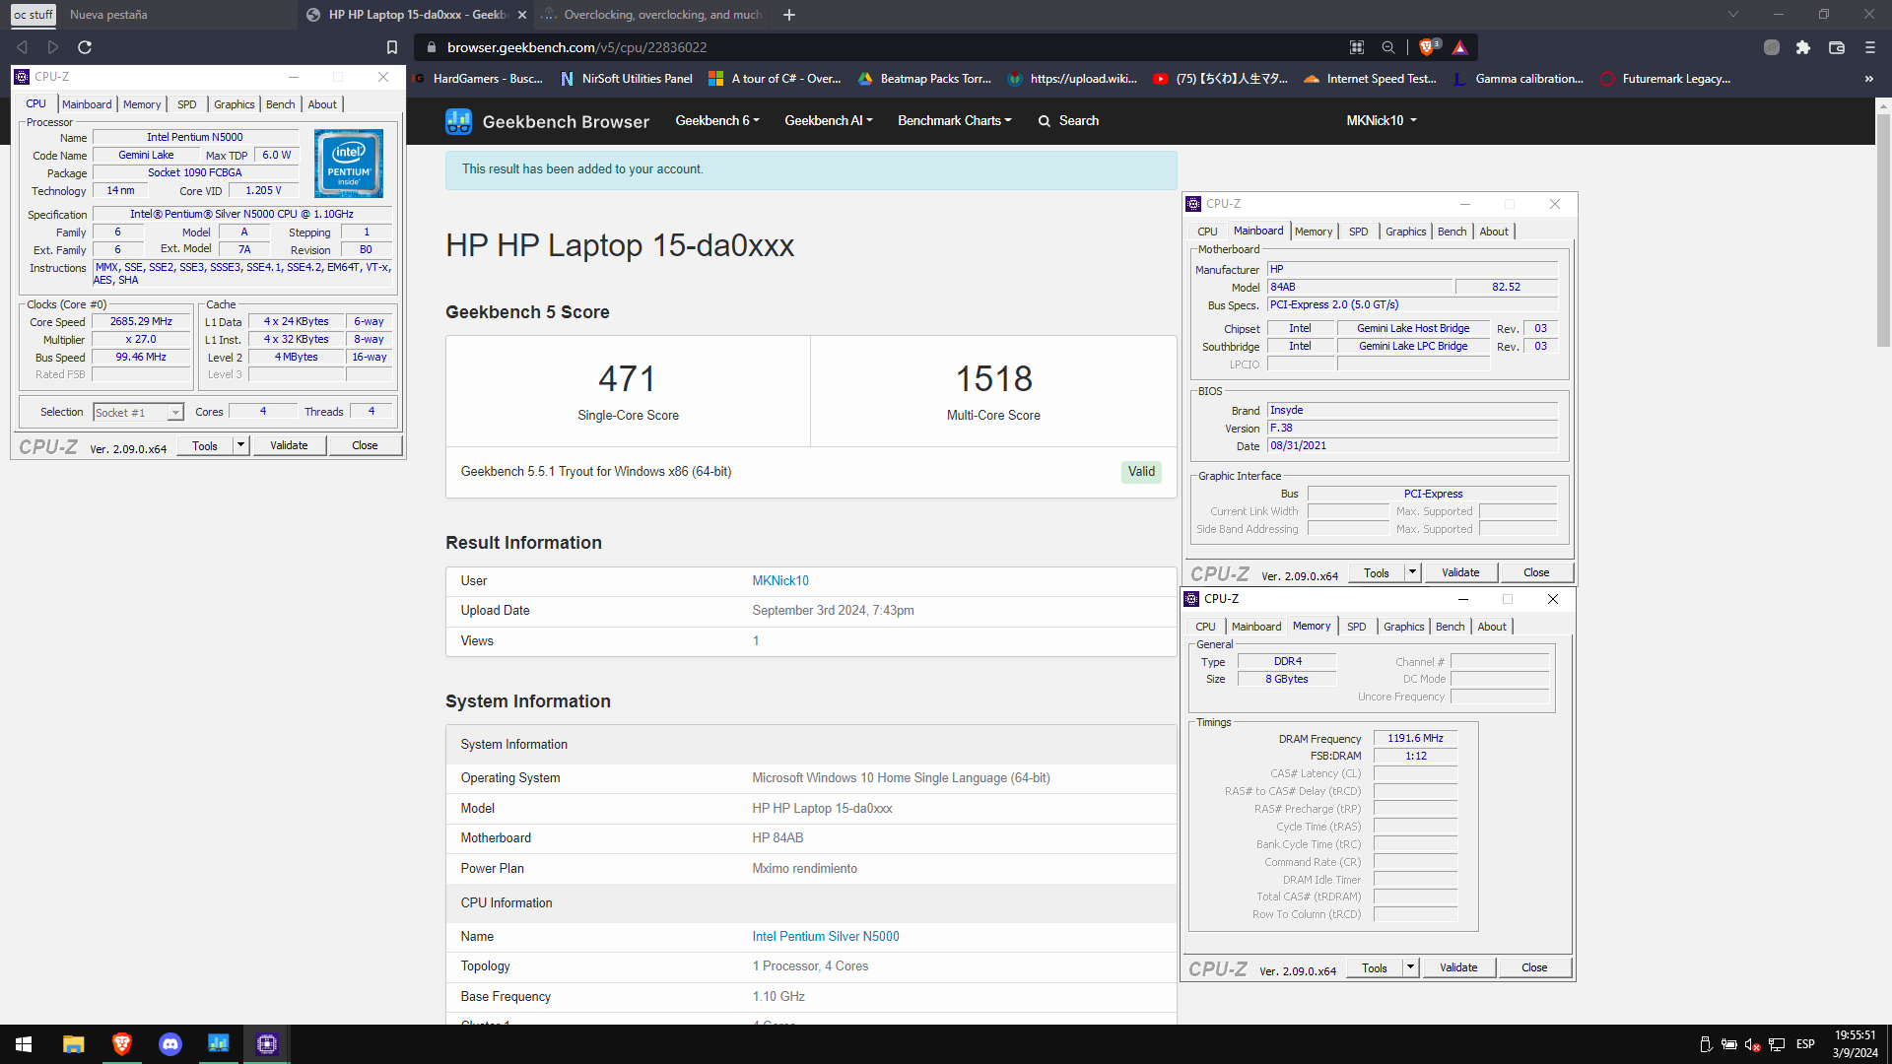This screenshot has height=1064, width=1892.
Task: Click Search in the Geekbench navbar
Action: tap(1068, 120)
